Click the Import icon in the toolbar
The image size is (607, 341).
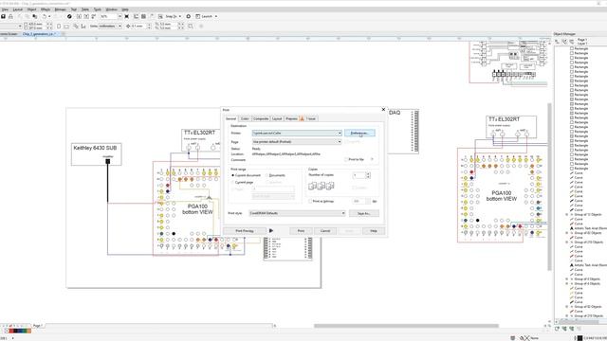point(79,17)
